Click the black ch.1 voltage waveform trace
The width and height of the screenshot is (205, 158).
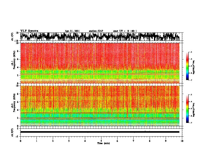point(100,37)
